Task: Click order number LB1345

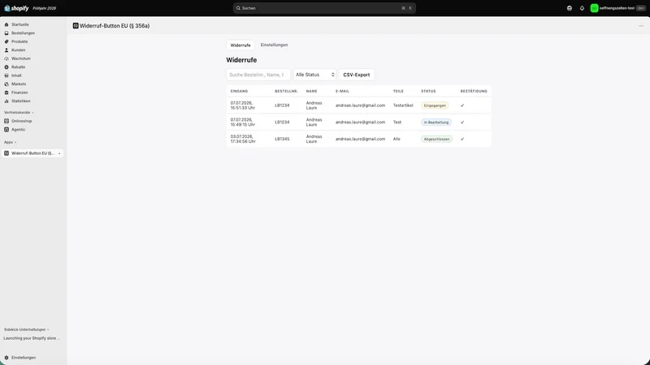Action: click(x=282, y=139)
